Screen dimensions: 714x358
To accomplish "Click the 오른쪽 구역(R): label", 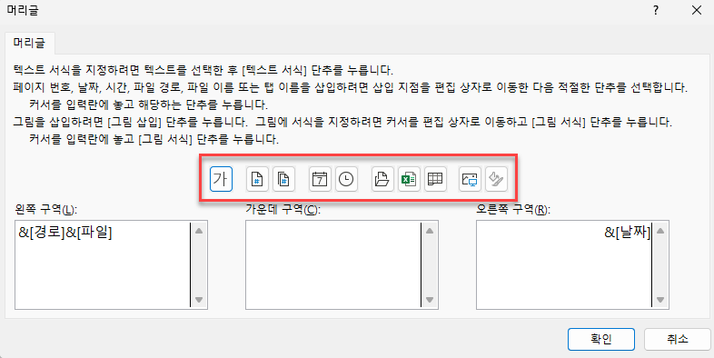I will (x=513, y=210).
